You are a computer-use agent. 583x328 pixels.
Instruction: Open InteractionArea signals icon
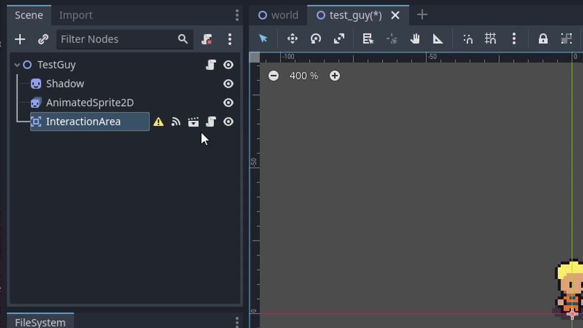pyautogui.click(x=176, y=122)
